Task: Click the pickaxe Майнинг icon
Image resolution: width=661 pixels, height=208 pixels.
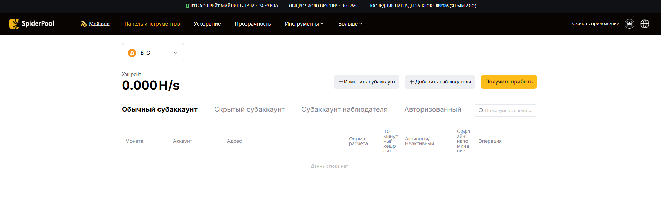Action: tap(83, 24)
